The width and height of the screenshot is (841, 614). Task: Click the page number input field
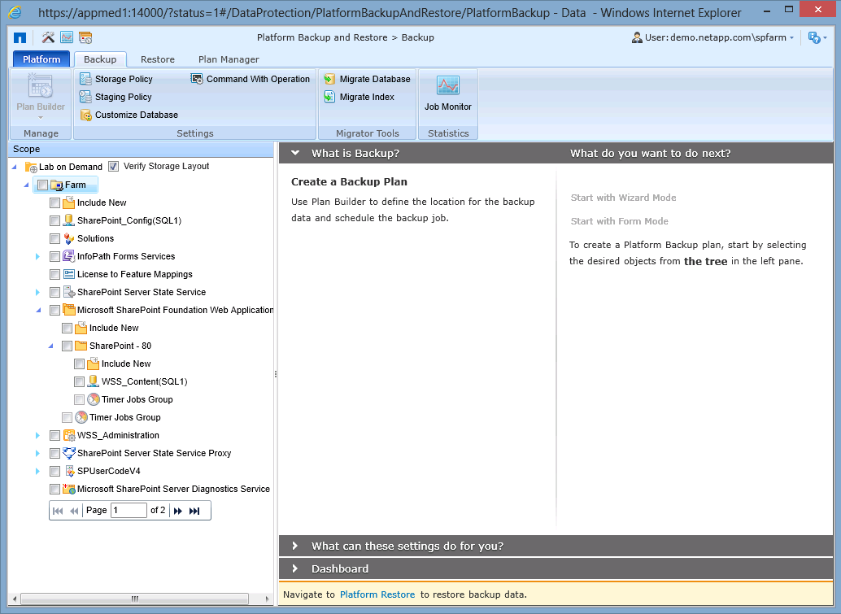(x=129, y=511)
